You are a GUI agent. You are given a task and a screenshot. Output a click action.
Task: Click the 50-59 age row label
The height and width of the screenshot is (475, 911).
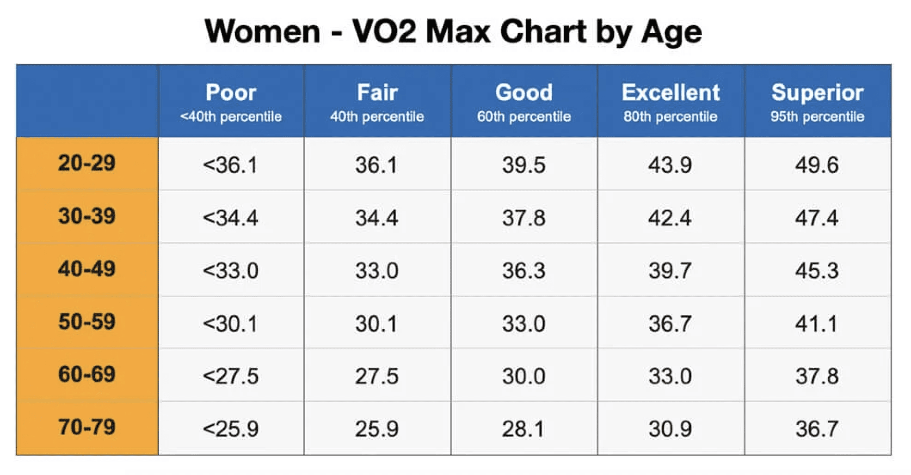tap(87, 322)
